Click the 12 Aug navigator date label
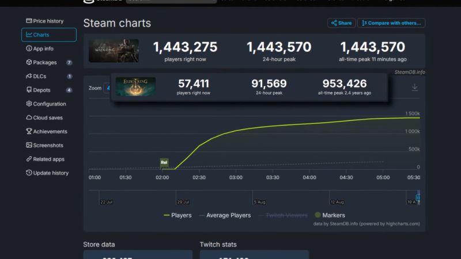Viewport: 461px width, 259px height. click(337, 202)
